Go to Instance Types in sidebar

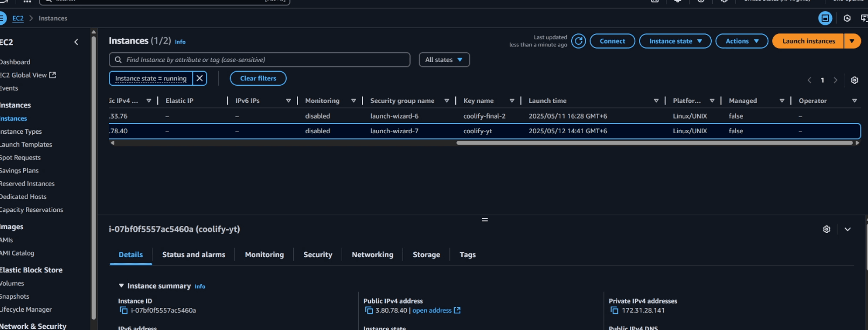coord(21,132)
